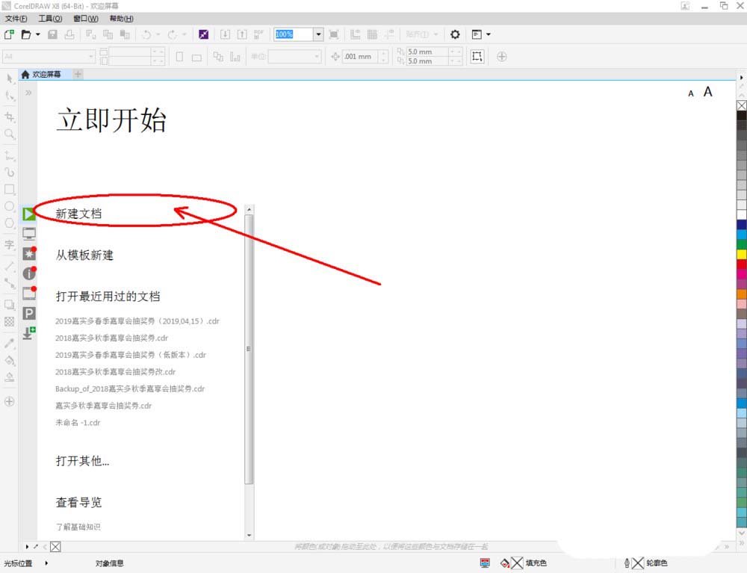This screenshot has height=573, width=747.
Task: Open the 帮助 menu
Action: click(121, 19)
